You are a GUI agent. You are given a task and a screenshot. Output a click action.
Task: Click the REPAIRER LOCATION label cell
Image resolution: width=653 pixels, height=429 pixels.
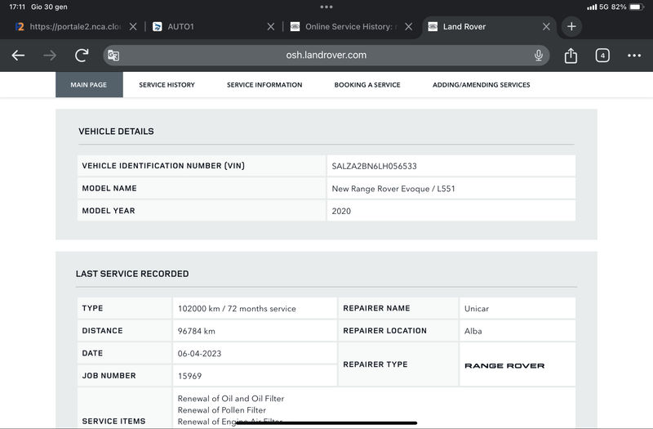[x=398, y=331]
